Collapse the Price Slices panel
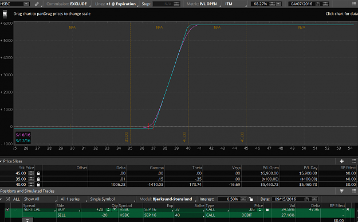358x222 pixels. [1, 161]
